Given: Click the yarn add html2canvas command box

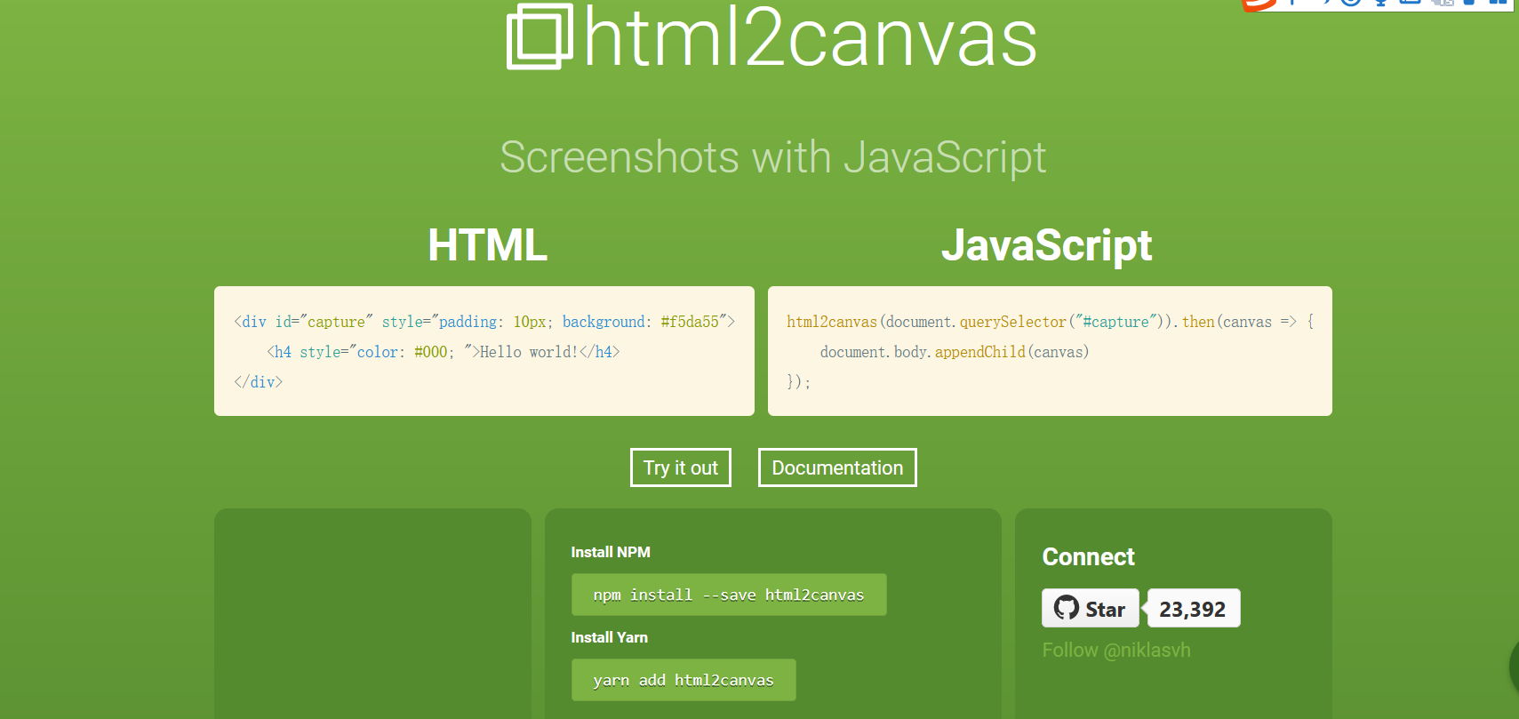Looking at the screenshot, I should click(684, 680).
